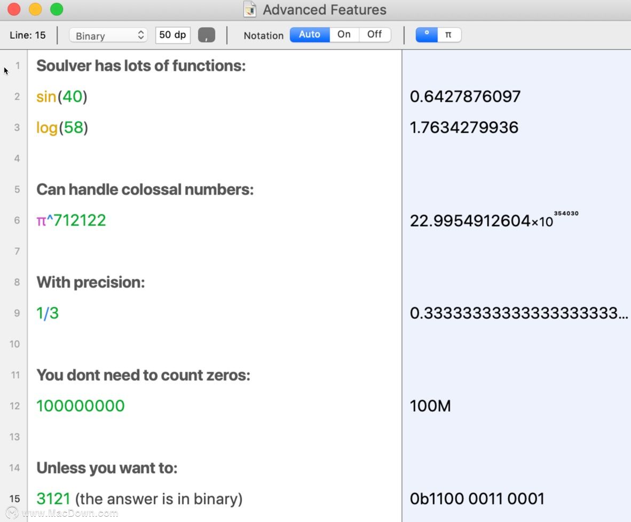Close the Advanced Features window
This screenshot has width=631, height=522.
click(x=14, y=9)
